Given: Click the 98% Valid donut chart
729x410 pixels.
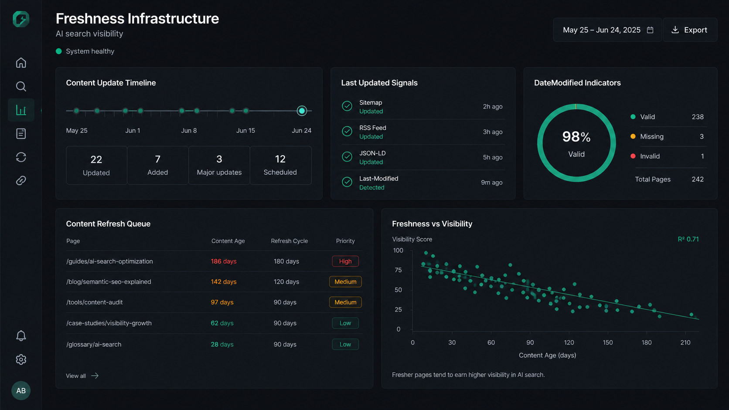Looking at the screenshot, I should 576,143.
